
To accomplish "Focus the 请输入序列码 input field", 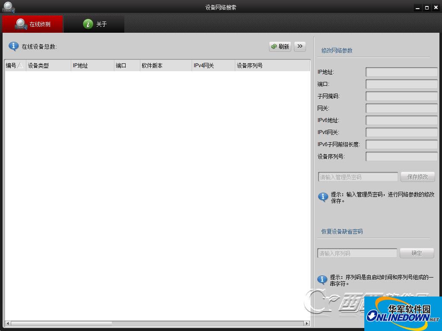I will point(357,253).
